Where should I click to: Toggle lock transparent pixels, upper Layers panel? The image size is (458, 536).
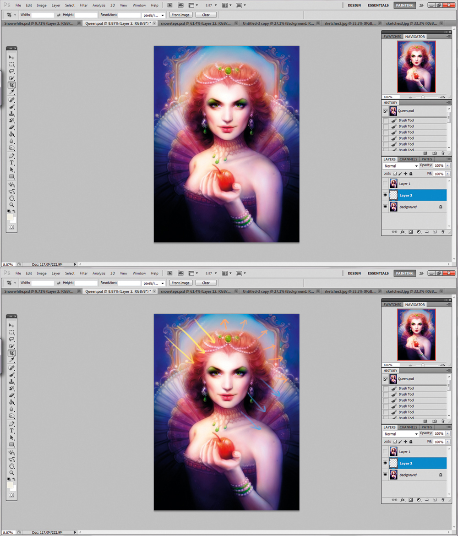coord(395,174)
